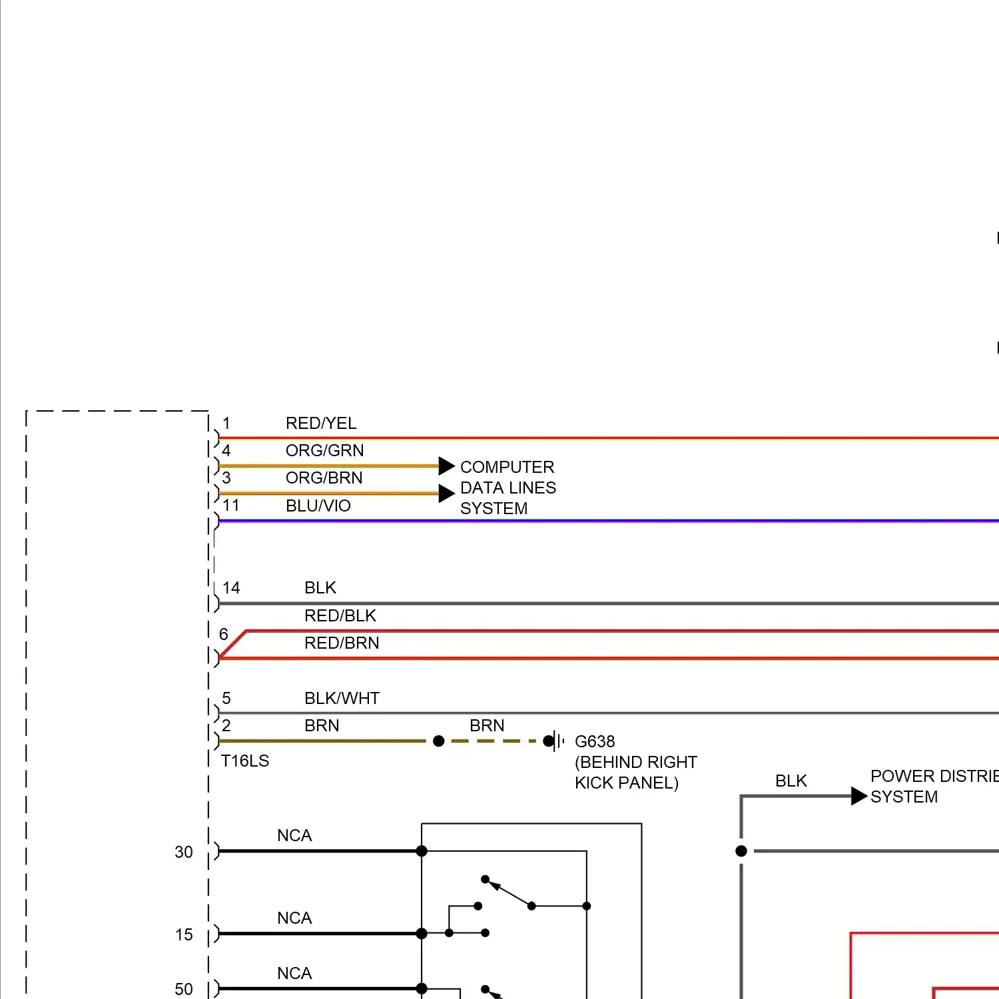999x999 pixels.
Task: Click the BRN label above the dashed wire
Action: (x=487, y=726)
